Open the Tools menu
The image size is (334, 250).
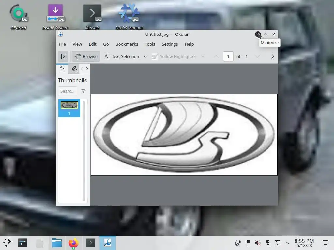(150, 44)
